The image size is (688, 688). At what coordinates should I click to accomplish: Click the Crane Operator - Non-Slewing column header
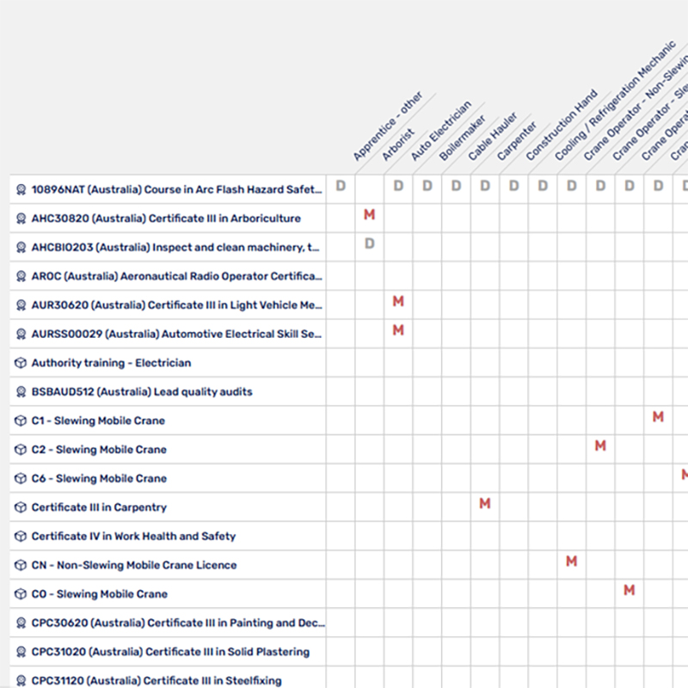(636, 109)
